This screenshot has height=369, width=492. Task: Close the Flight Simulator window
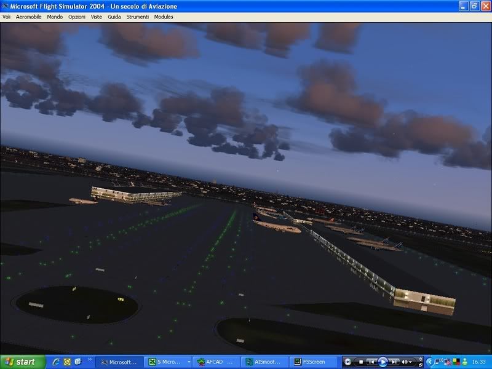(x=486, y=6)
